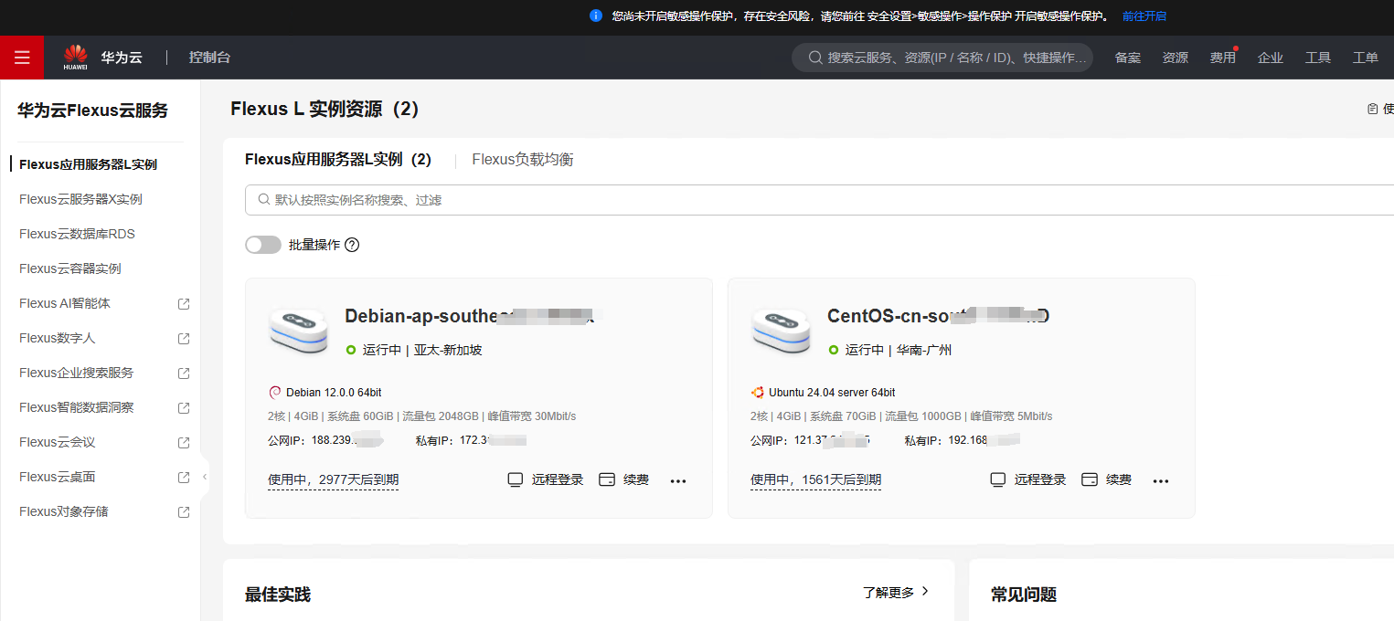1394x621 pixels.
Task: Click the 前往开启 link in banner
Action: coord(1144,16)
